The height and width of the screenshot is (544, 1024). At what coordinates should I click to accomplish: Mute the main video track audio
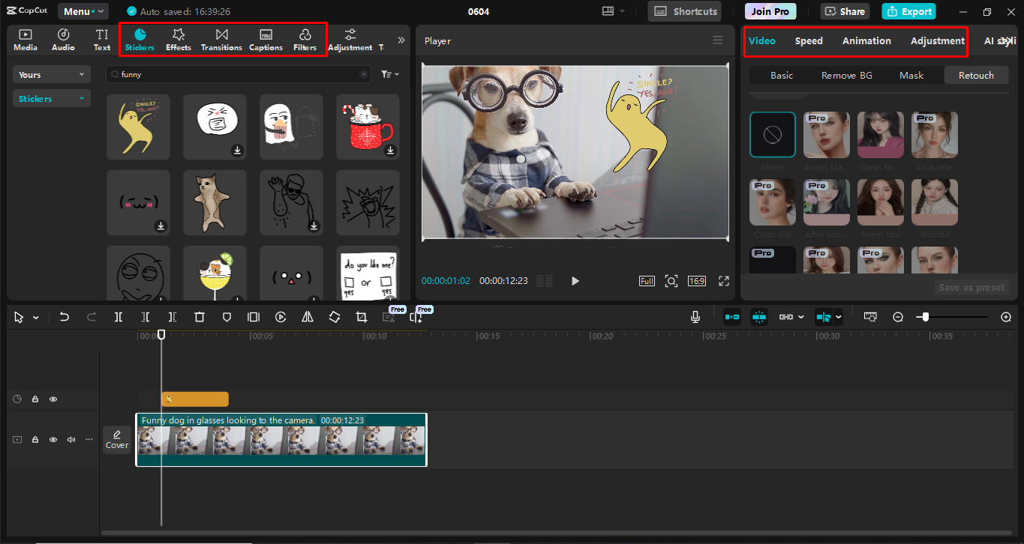point(71,440)
